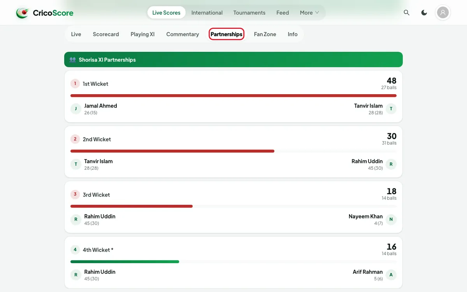Click the 1st Wicket number badge

pyautogui.click(x=75, y=84)
